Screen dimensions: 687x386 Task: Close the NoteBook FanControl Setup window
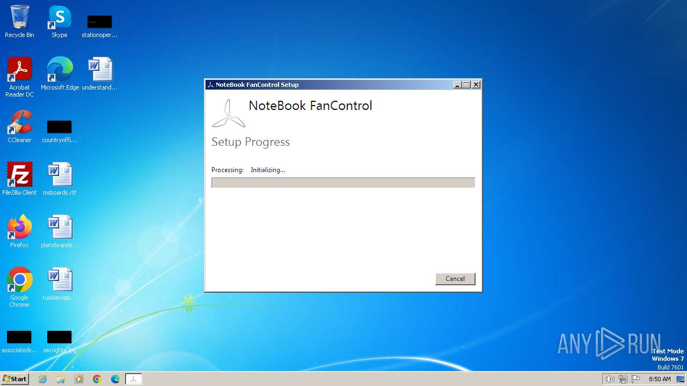point(476,85)
